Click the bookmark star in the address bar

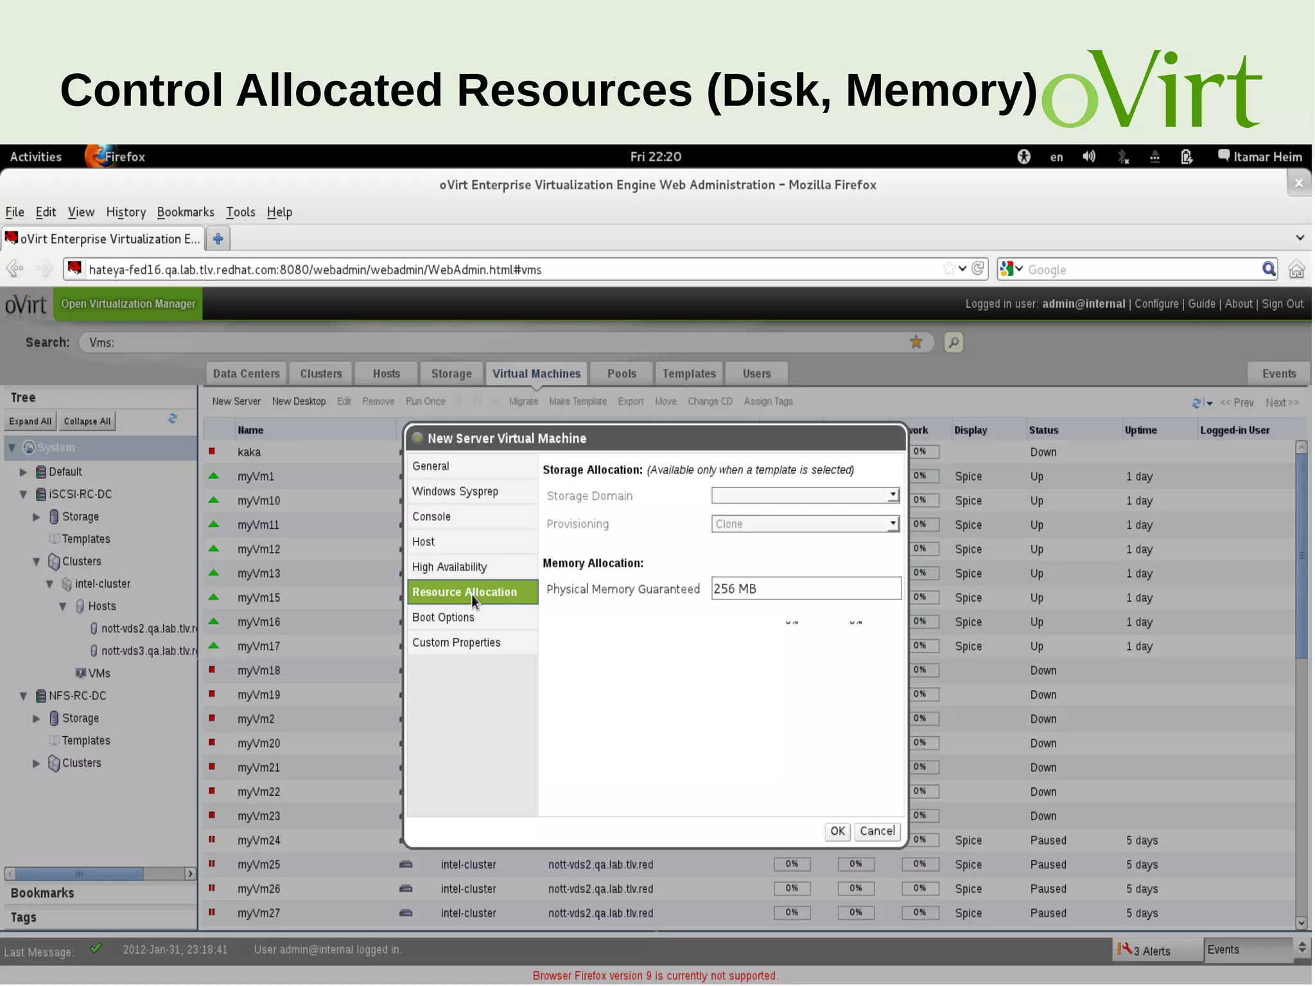click(949, 269)
